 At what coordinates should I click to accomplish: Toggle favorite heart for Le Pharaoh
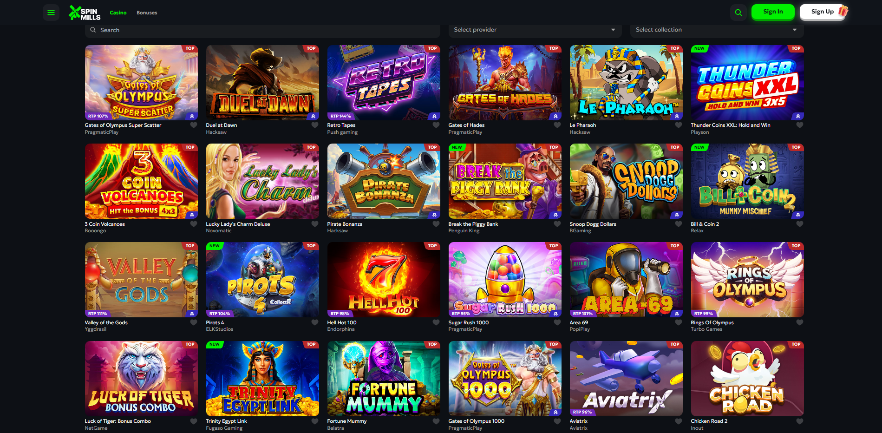click(679, 125)
